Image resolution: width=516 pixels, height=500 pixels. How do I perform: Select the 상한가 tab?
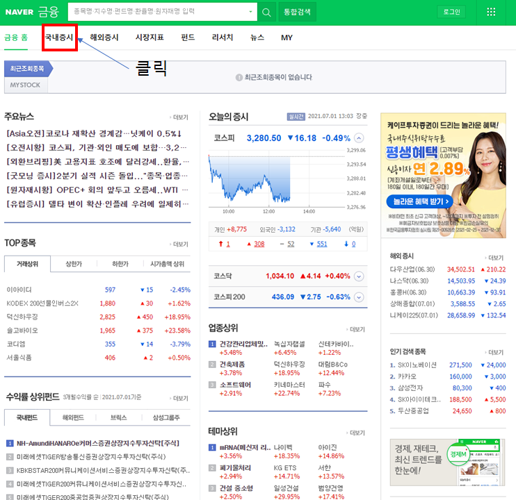74,264
